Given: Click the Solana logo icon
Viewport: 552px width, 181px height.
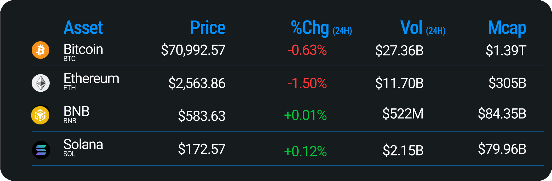Looking at the screenshot, I should coord(41,150).
